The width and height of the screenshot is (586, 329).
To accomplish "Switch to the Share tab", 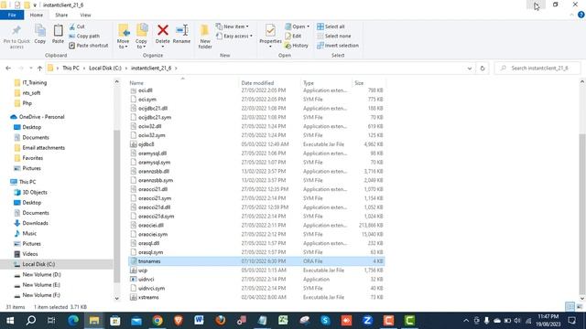I will click(x=61, y=15).
